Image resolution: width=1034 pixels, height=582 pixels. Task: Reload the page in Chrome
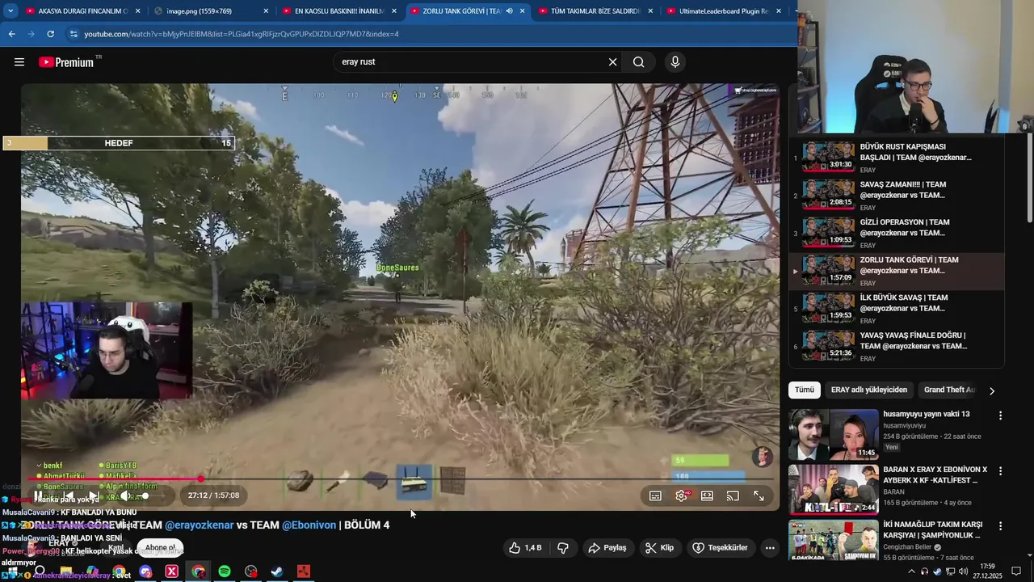pyautogui.click(x=50, y=34)
